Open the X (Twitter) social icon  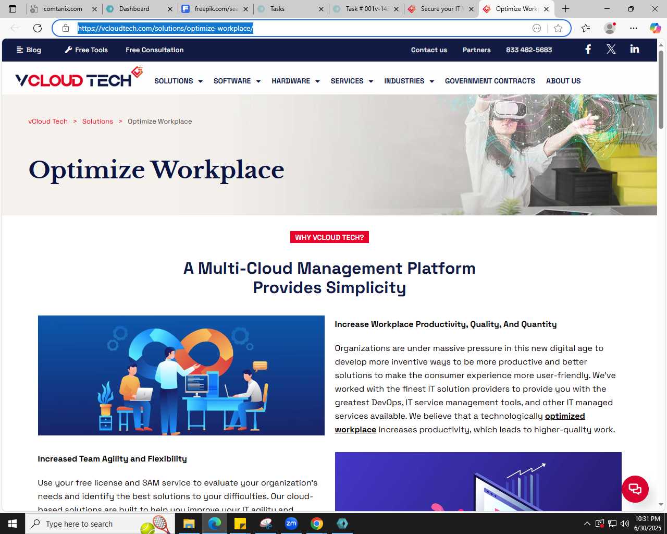611,50
